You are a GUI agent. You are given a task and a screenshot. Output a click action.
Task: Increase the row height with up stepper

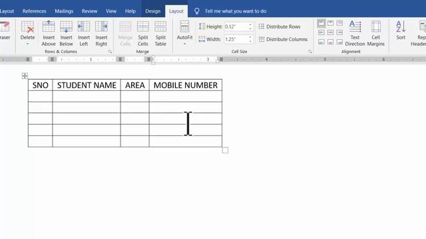(x=250, y=25)
